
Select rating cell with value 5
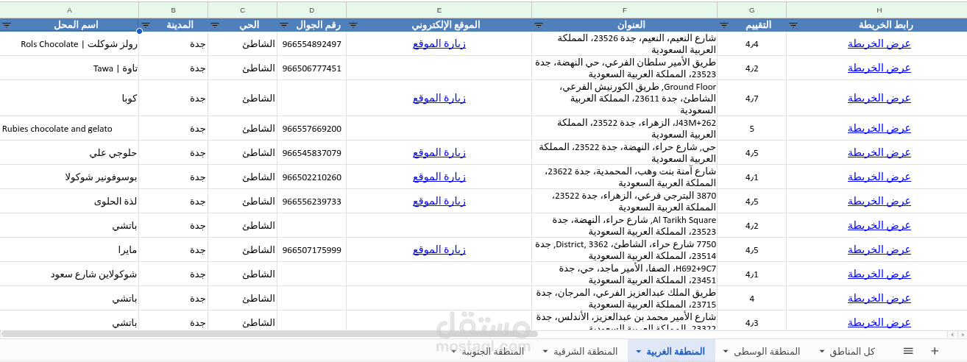752,128
